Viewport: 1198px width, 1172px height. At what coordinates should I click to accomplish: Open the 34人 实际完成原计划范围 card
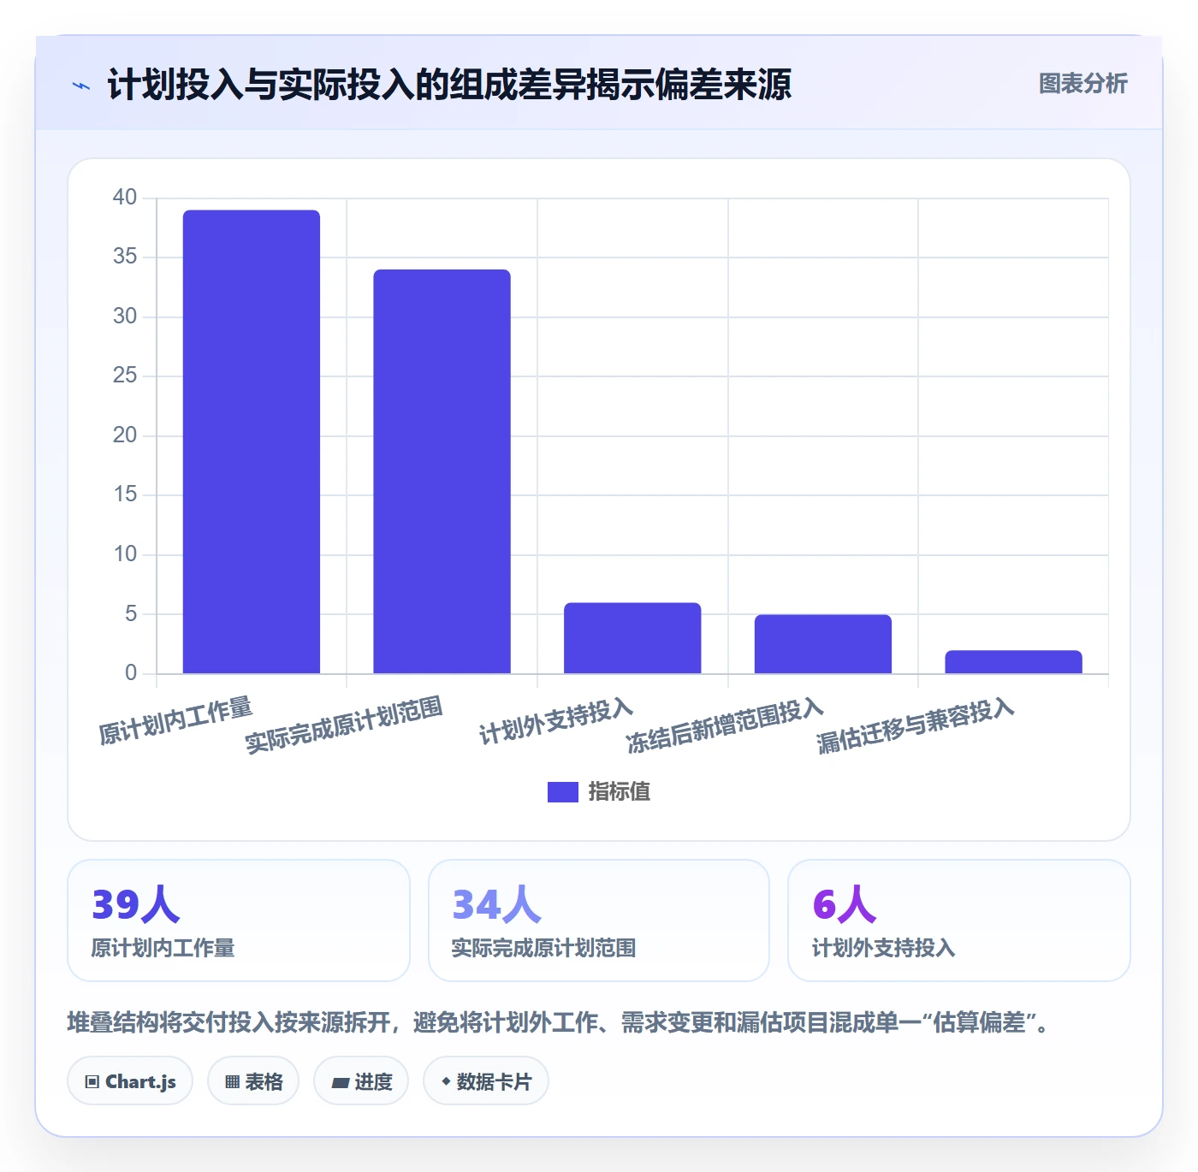point(599,920)
